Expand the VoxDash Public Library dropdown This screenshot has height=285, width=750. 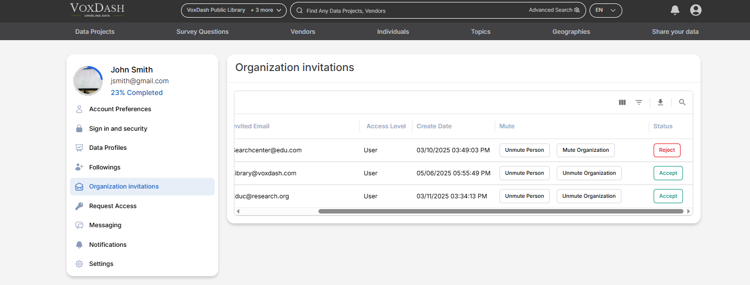pos(234,10)
